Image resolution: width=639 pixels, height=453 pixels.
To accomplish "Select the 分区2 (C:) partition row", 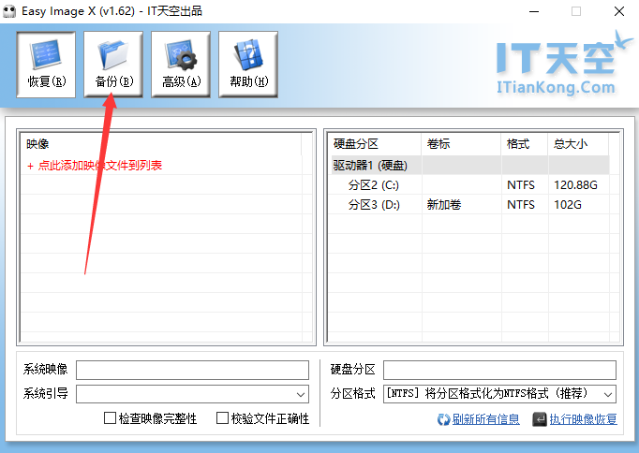I will 470,185.
